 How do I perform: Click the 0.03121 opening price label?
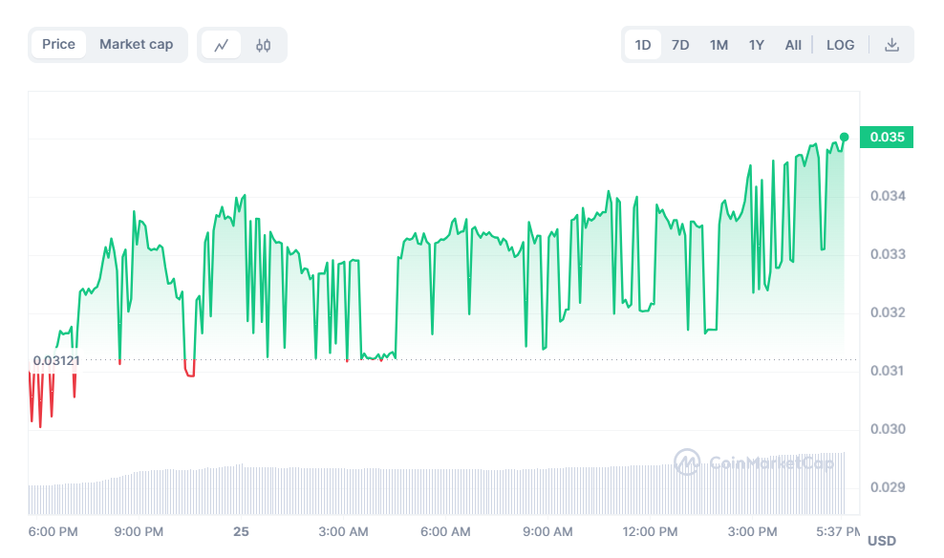[56, 361]
